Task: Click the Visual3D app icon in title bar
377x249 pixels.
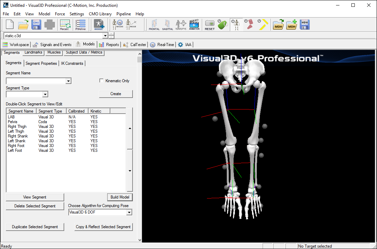Action: point(5,5)
